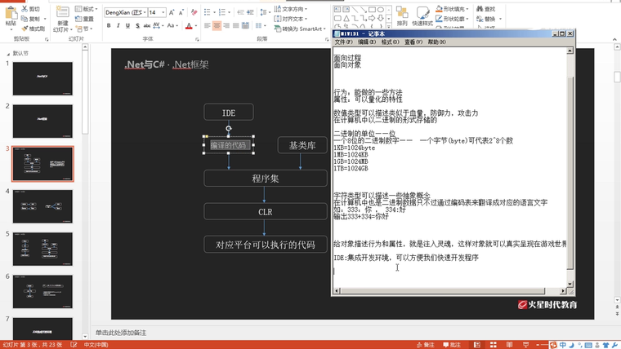Toggle italic formatting
621x349 pixels.
[118, 26]
